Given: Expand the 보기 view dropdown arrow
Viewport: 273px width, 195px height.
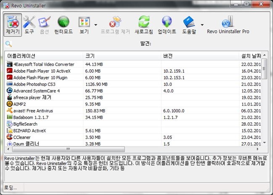Looking at the screenshot, I should (x=96, y=25).
